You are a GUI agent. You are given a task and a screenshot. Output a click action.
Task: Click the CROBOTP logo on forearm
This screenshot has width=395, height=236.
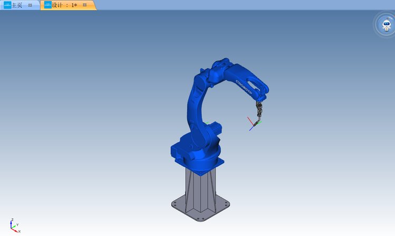tap(244, 84)
